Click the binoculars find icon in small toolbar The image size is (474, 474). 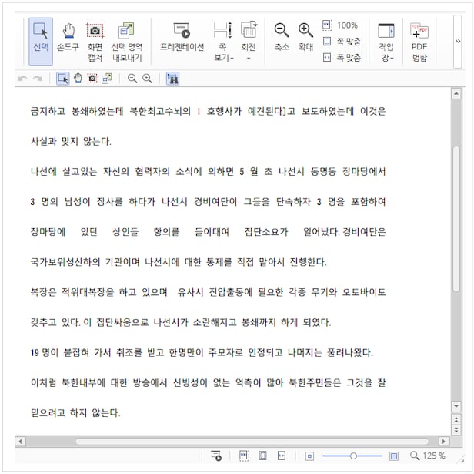172,79
